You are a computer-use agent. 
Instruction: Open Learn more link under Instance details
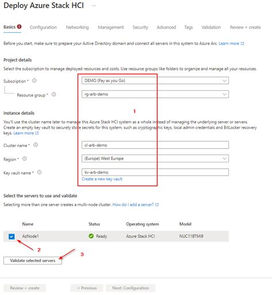pyautogui.click(x=24, y=133)
